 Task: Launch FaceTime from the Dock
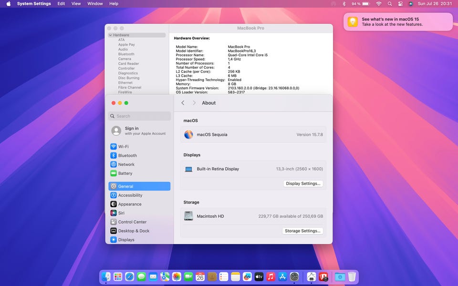[188, 276]
